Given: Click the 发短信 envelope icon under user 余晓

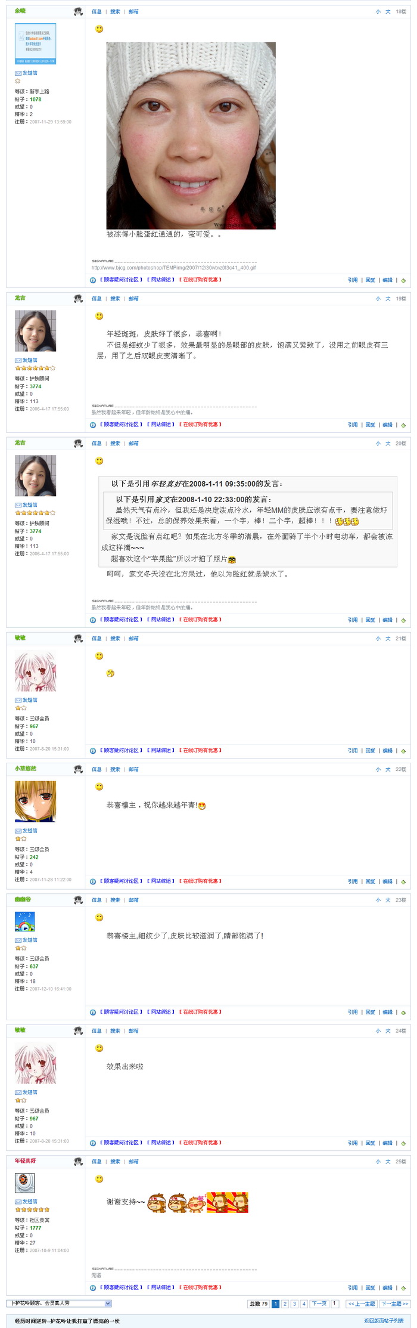Looking at the screenshot, I should pyautogui.click(x=18, y=73).
